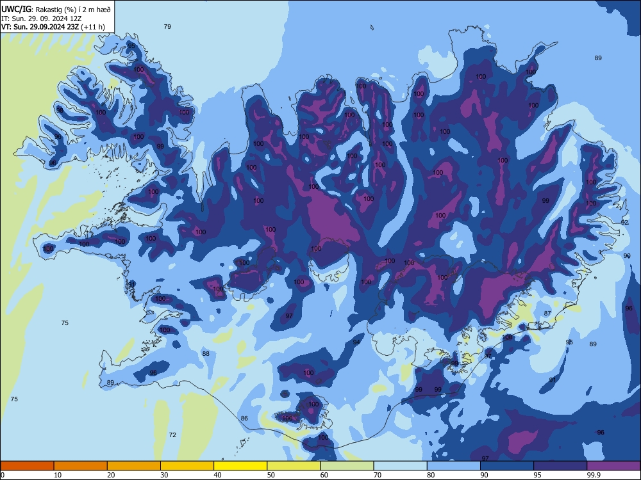Select the value 88 on the map

(x=206, y=353)
